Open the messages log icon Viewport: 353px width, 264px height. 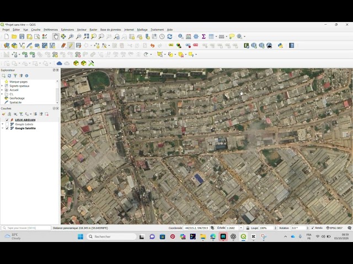(x=349, y=228)
